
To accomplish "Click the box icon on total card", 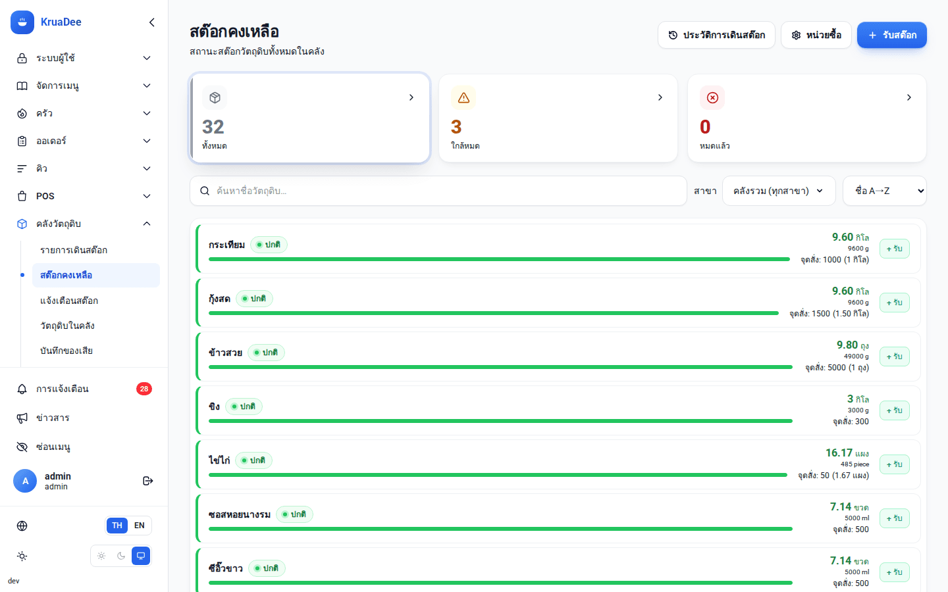I will coord(215,97).
